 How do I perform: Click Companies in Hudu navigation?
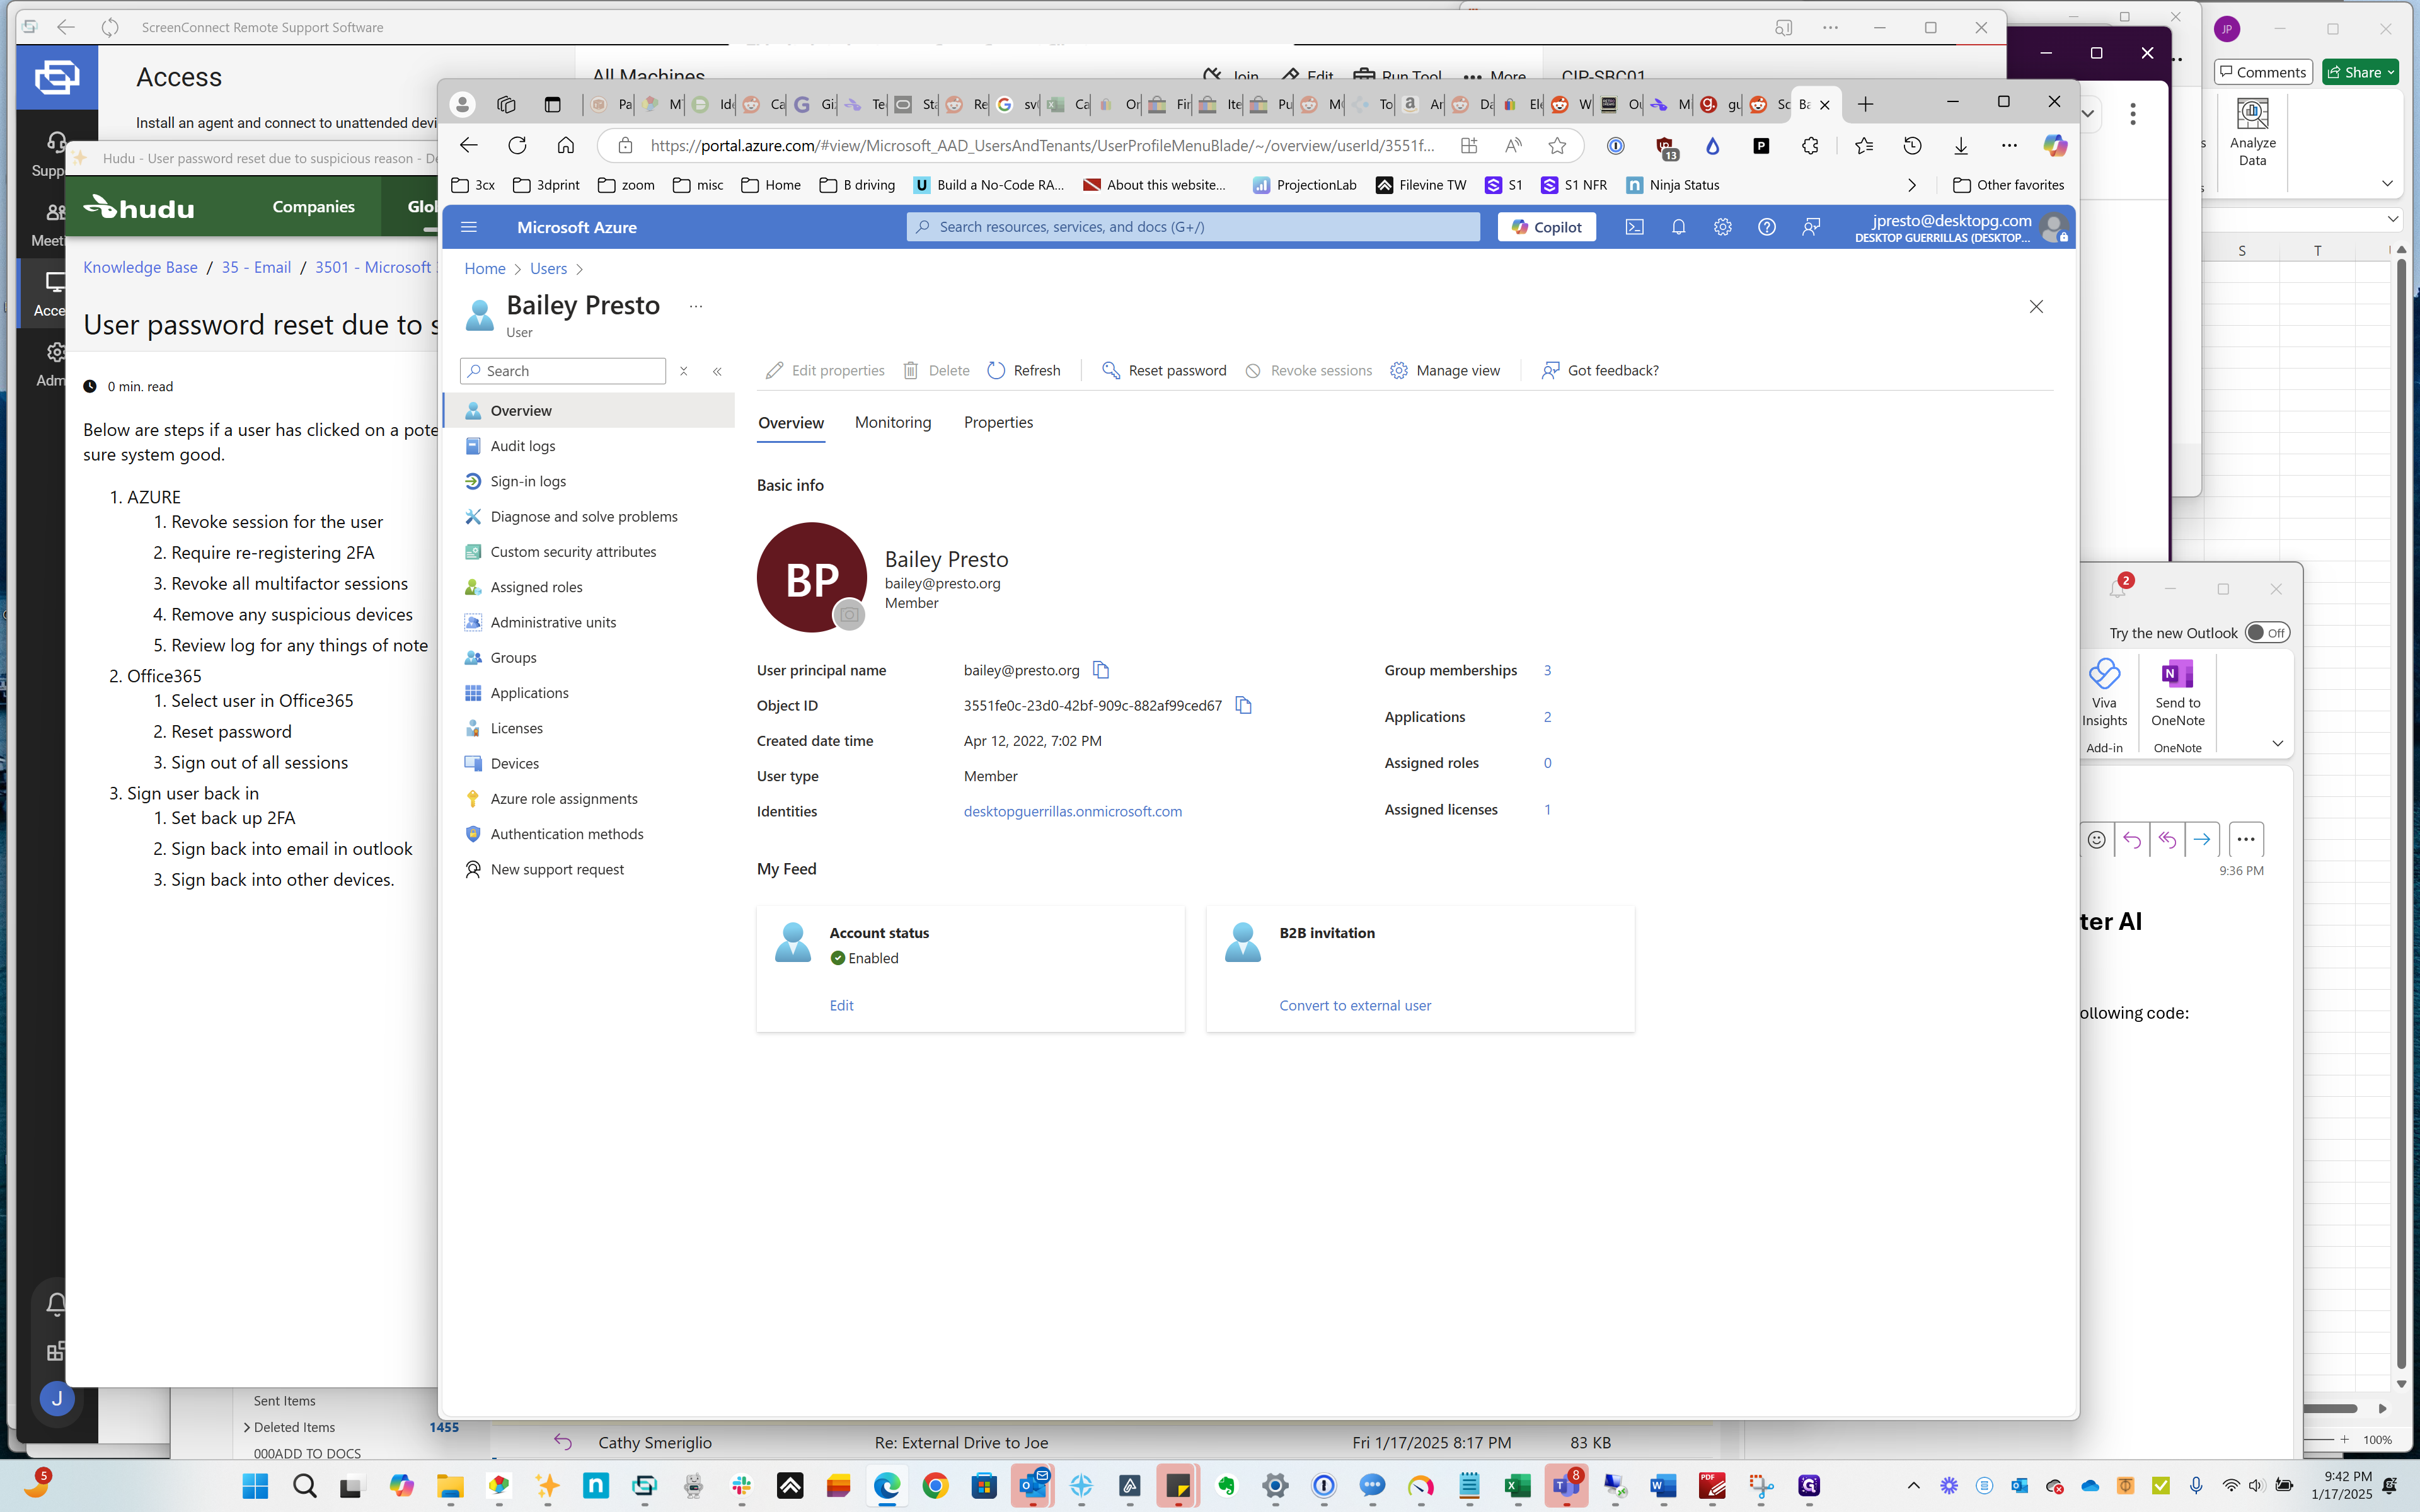(313, 206)
